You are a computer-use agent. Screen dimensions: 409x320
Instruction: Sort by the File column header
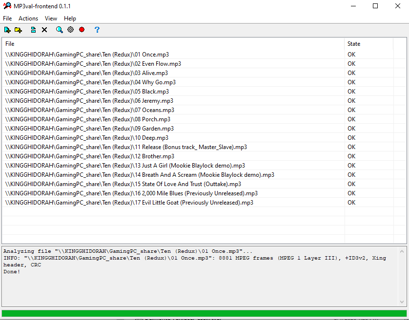(x=173, y=44)
